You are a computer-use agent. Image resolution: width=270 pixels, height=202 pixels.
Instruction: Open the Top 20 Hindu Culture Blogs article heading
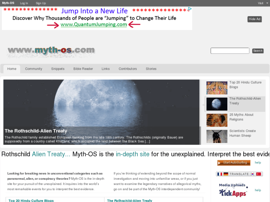[31, 201]
